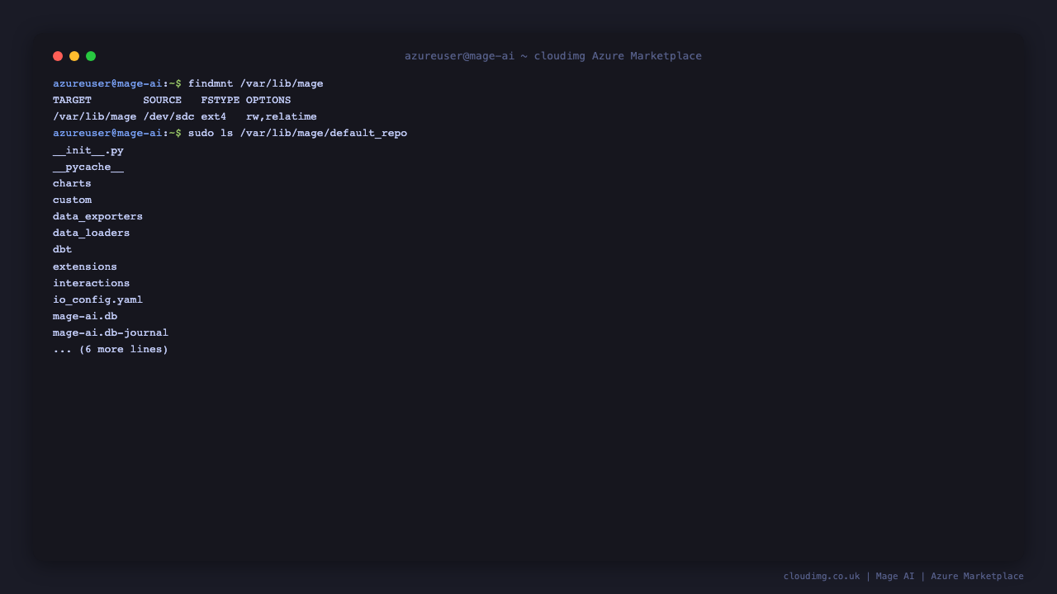Click the charts directory entry

[x=72, y=183]
